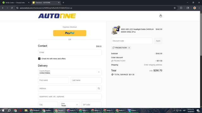Click the City field
The height and width of the screenshot is (113, 202).
48,105
